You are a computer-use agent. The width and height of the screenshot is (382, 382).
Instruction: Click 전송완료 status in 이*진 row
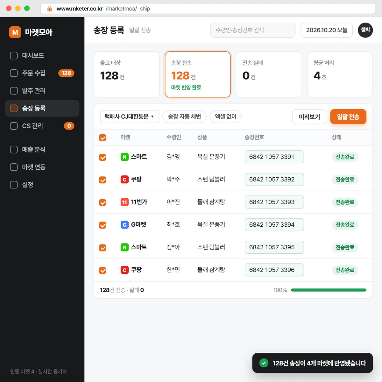pos(345,202)
